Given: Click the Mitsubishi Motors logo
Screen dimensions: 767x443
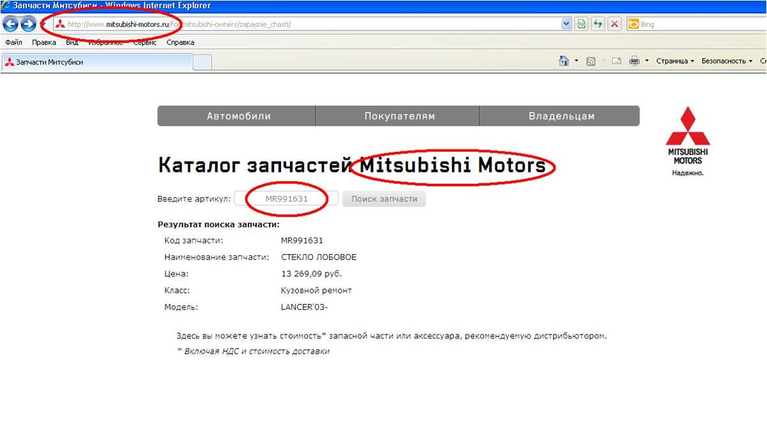Looking at the screenshot, I should tap(688, 141).
